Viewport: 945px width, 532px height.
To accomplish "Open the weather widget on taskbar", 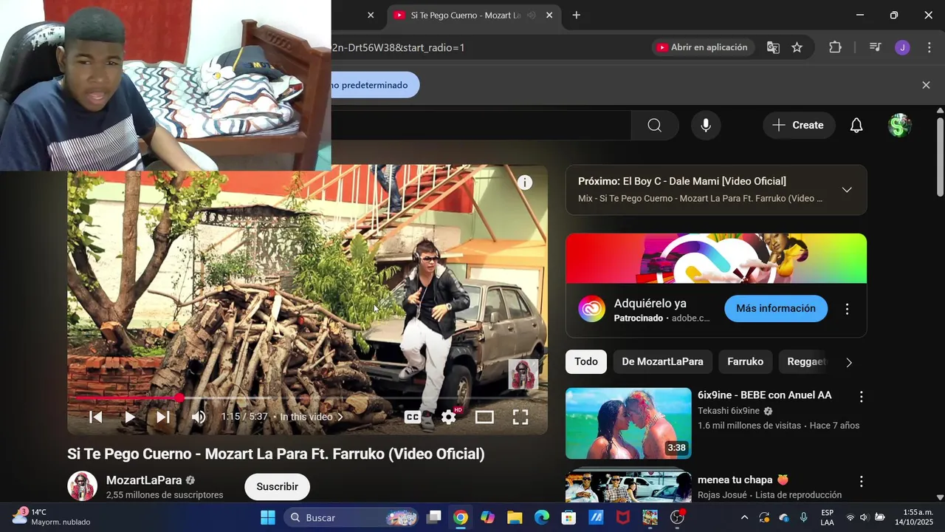I will coord(52,517).
